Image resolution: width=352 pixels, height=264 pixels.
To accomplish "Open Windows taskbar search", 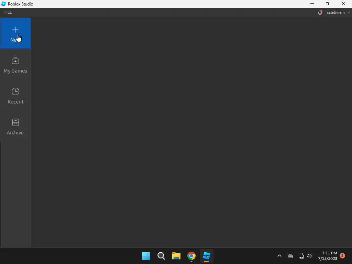I will [x=161, y=256].
